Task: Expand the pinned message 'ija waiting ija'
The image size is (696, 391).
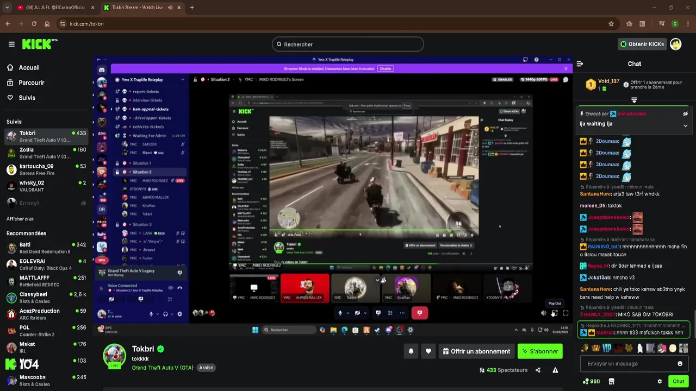Action: tap(685, 125)
